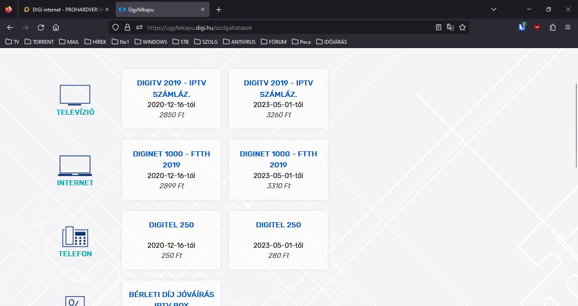This screenshot has height=306, width=578.
Task: Click the padlock site security icon
Action: (127, 28)
